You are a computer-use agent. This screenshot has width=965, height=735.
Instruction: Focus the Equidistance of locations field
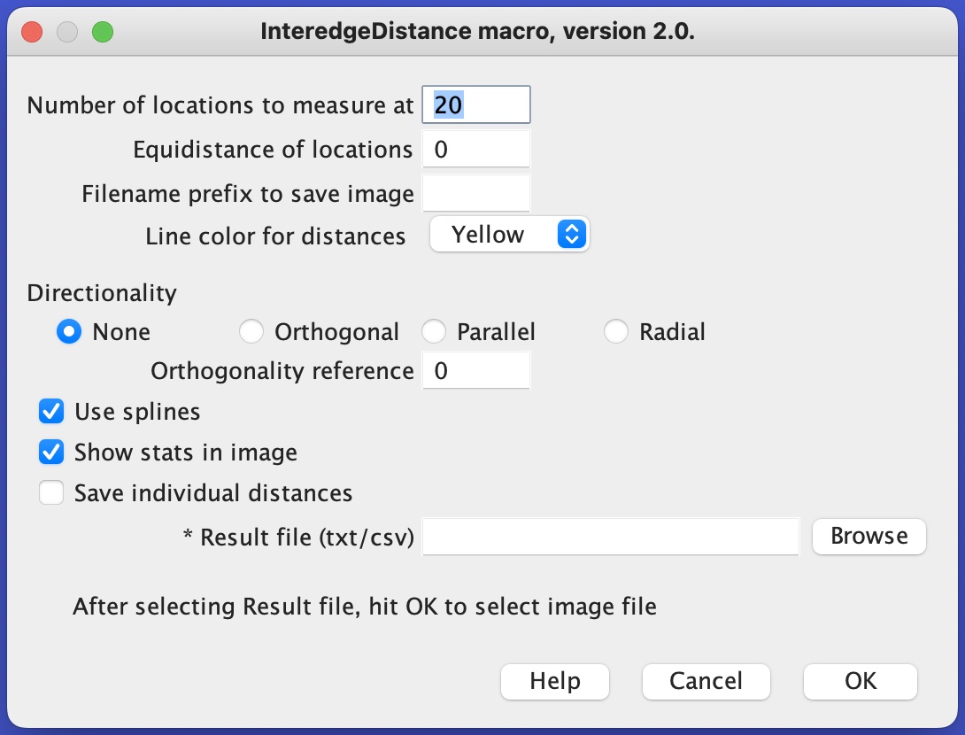click(475, 149)
